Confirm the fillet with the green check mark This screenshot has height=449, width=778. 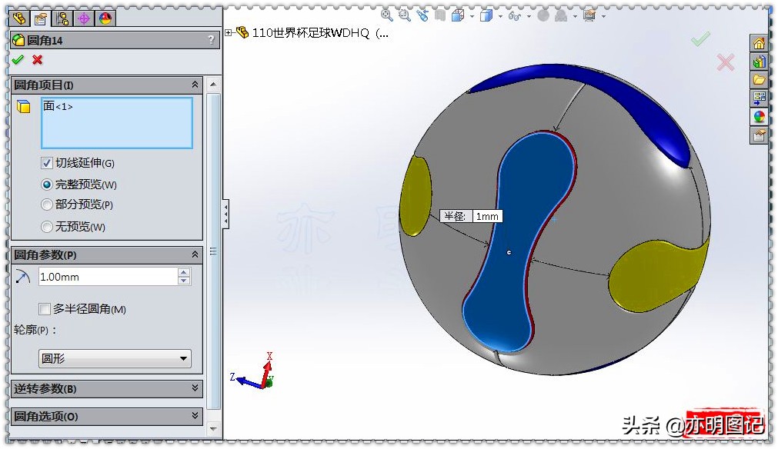(x=16, y=60)
